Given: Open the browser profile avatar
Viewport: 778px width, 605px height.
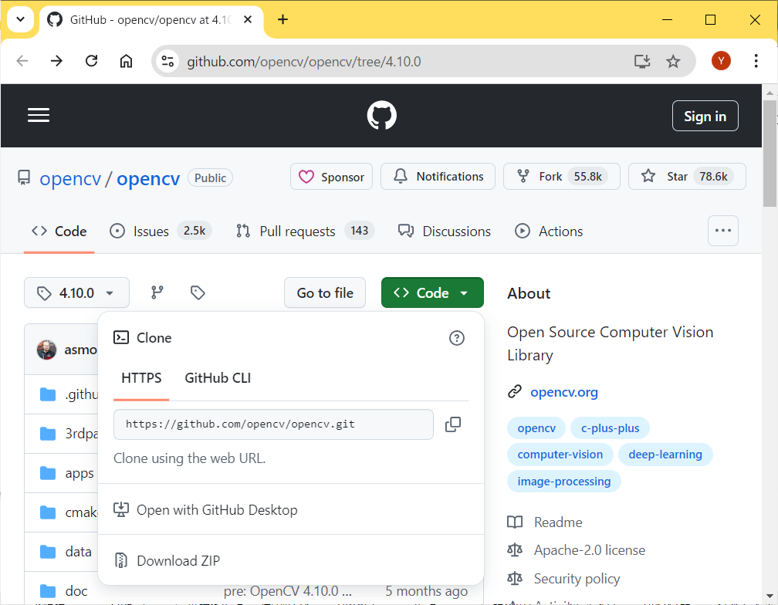Looking at the screenshot, I should [721, 60].
